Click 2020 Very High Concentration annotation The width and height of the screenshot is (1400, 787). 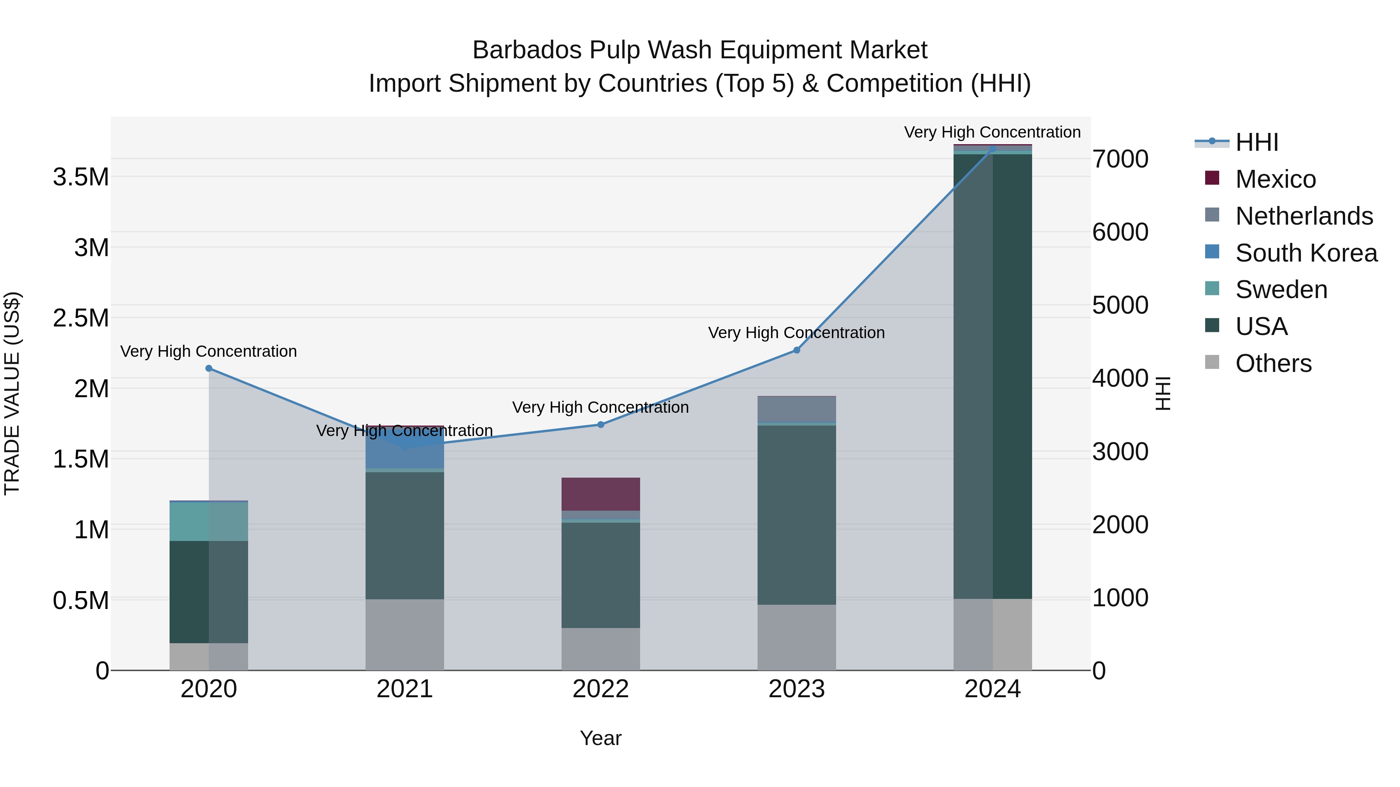coord(209,351)
